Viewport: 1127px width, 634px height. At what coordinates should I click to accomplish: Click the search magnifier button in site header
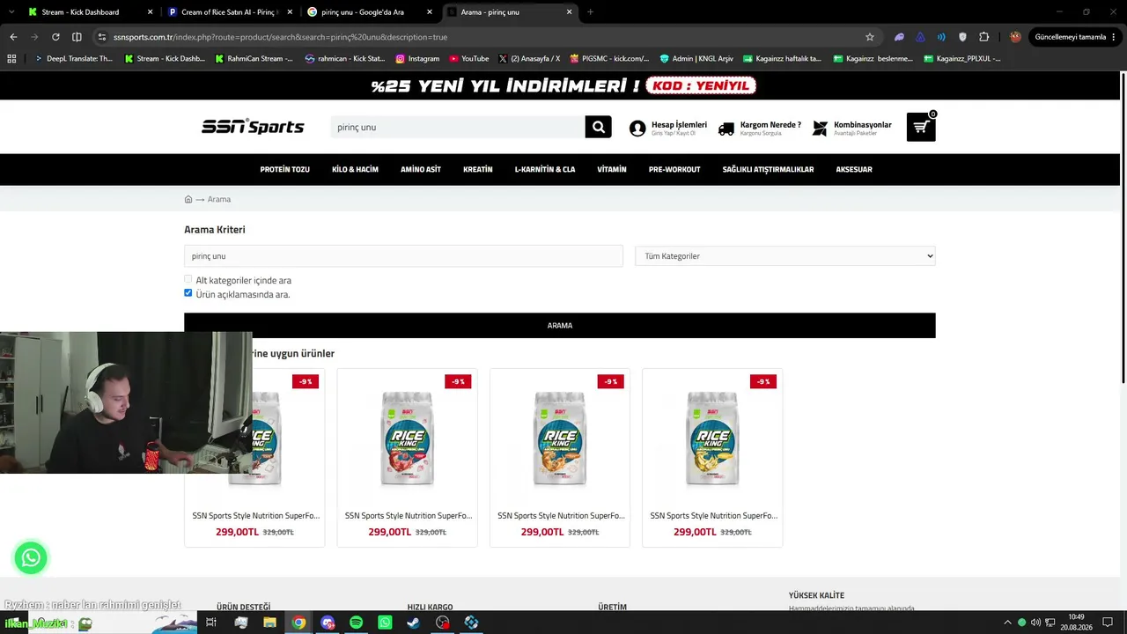(x=598, y=127)
